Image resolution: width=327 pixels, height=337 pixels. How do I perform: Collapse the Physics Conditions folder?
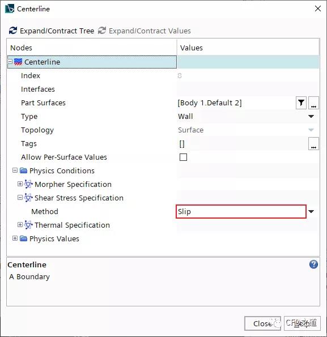[x=15, y=170]
